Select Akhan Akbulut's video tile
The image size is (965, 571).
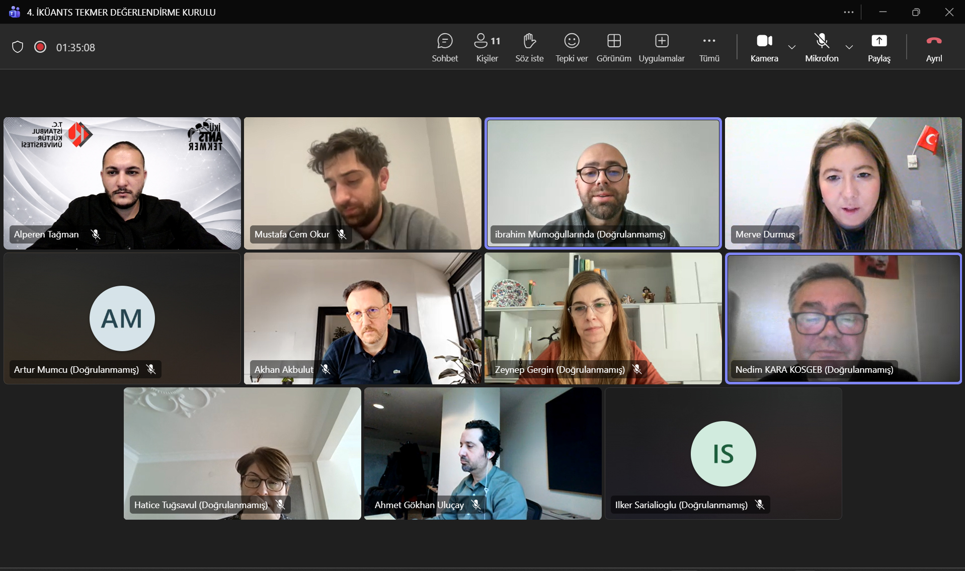coord(362,318)
